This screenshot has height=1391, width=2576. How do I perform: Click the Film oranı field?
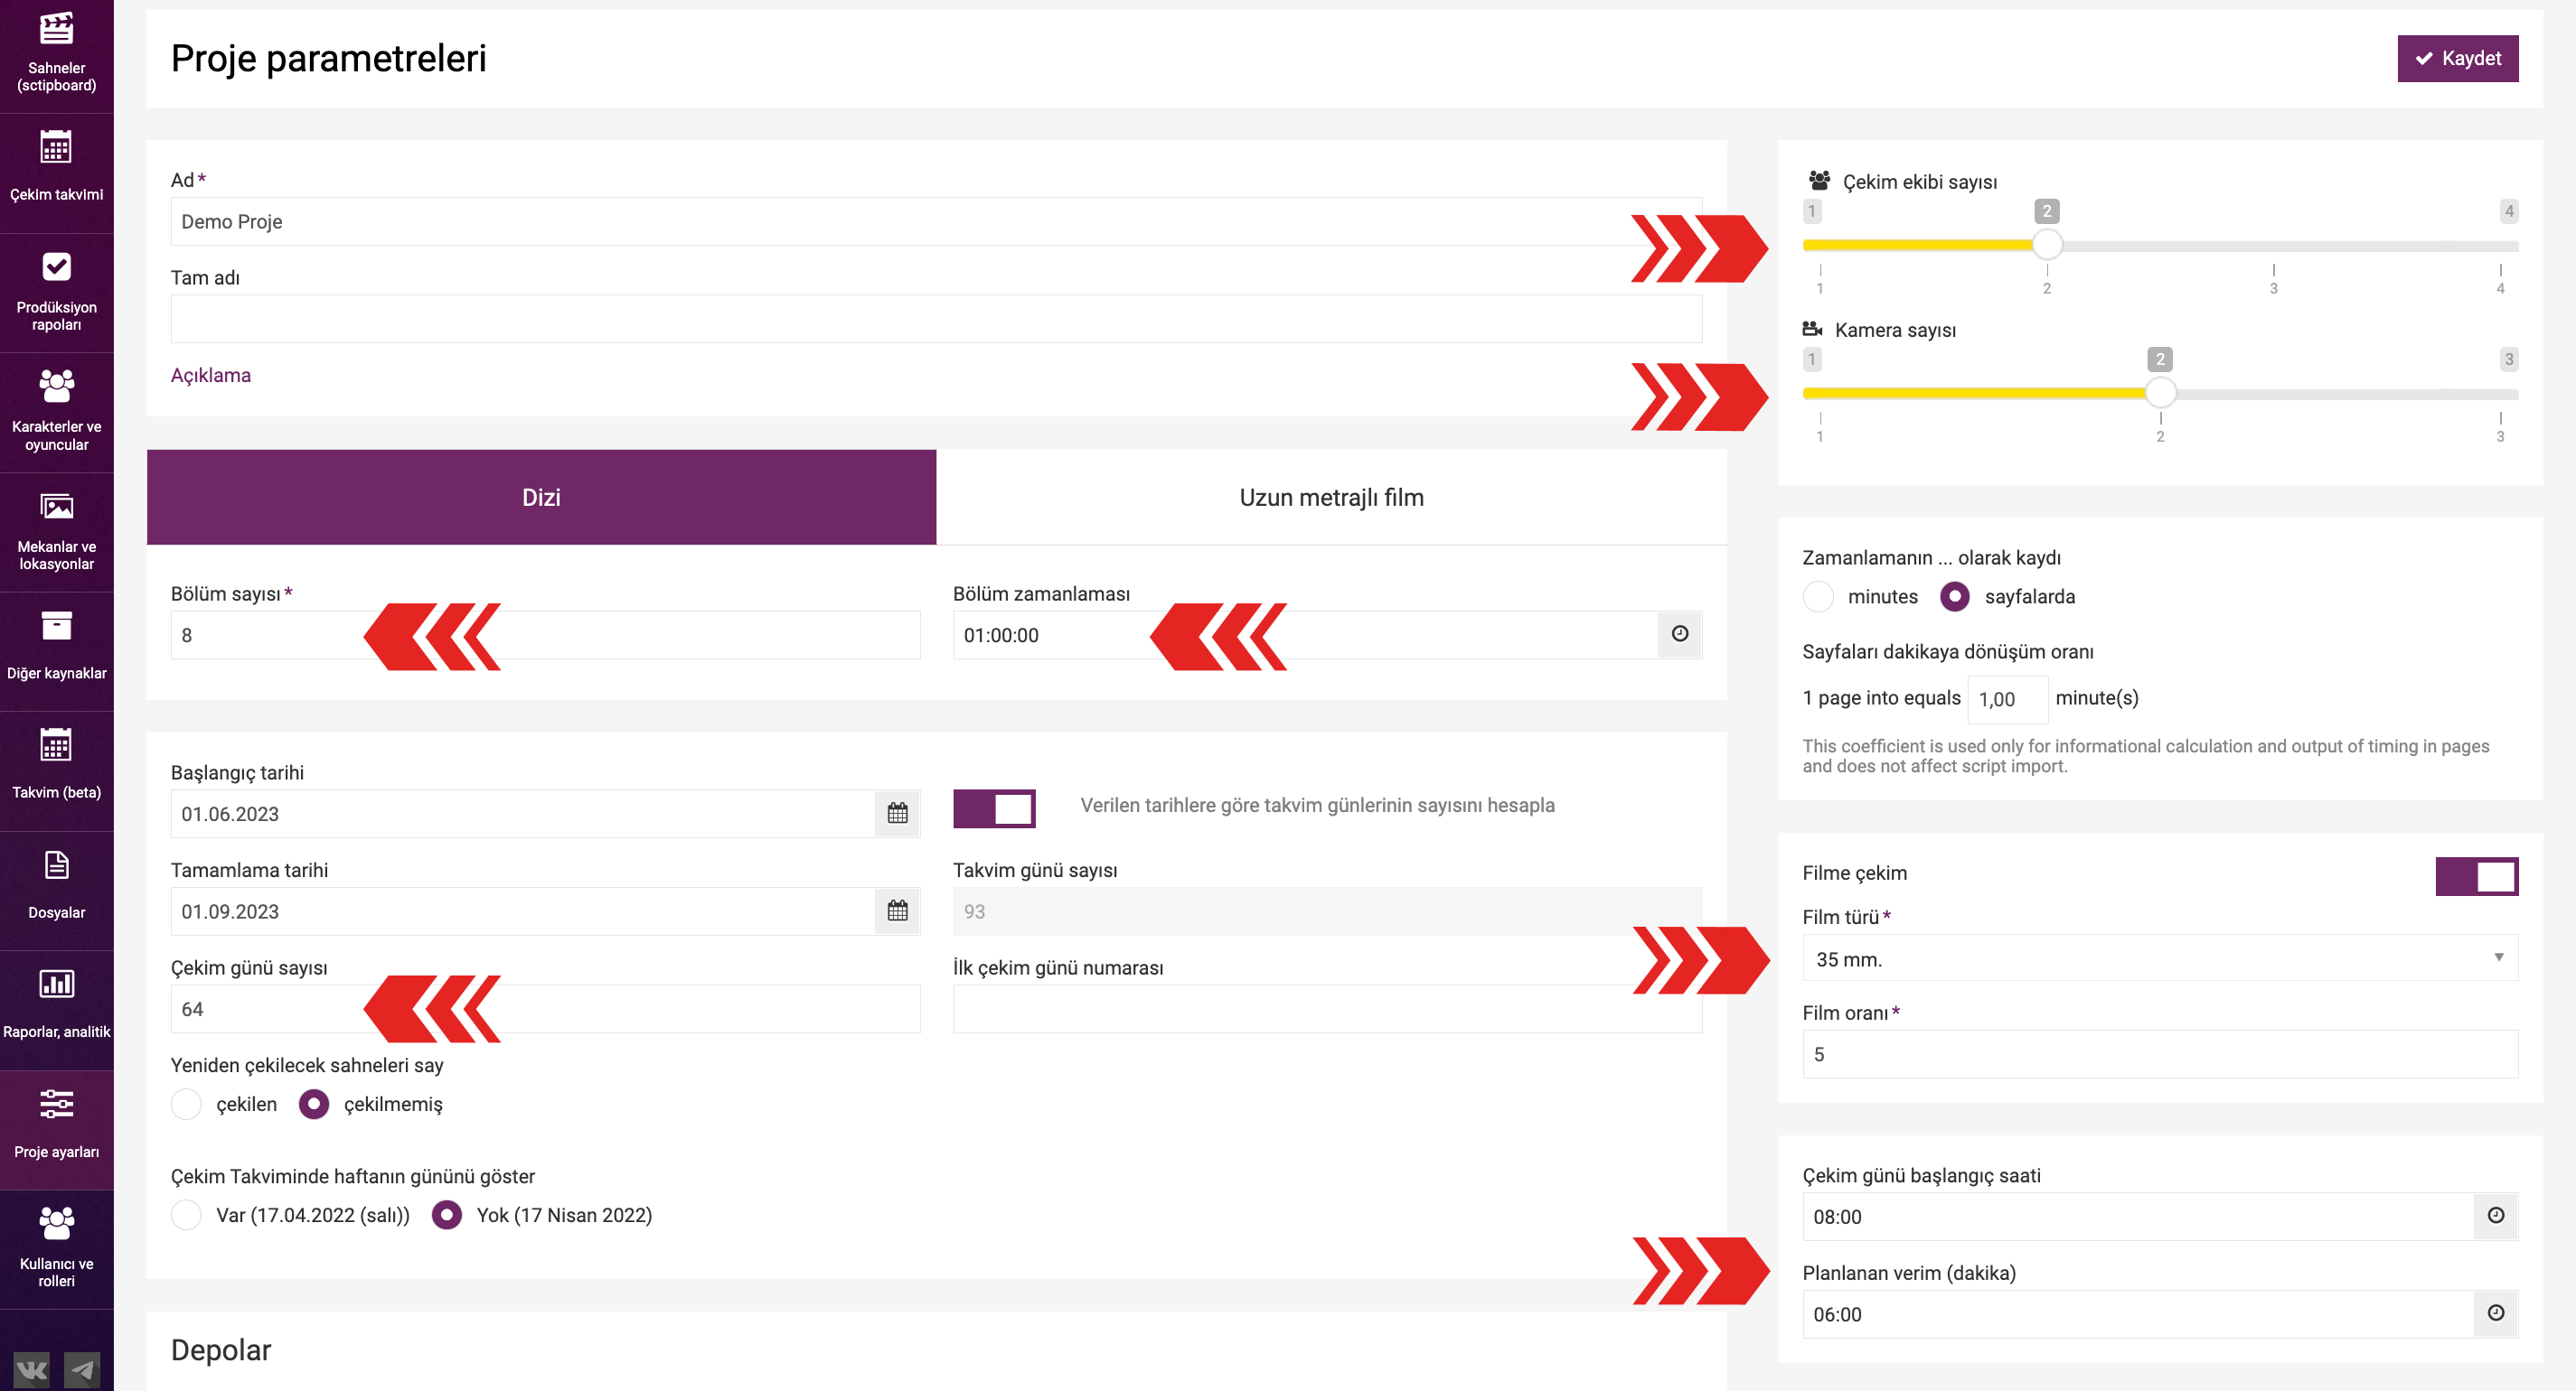tap(2159, 1054)
